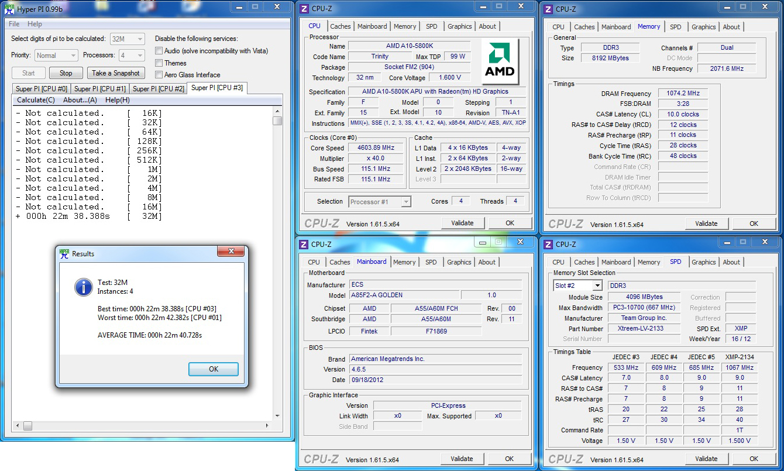Viewport: 784px width, 471px height.
Task: Click OK in the CPU-Z Memory window
Action: (754, 224)
